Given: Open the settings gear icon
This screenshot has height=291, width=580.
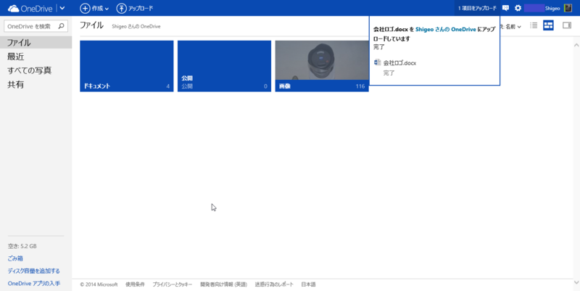Looking at the screenshot, I should (x=518, y=8).
